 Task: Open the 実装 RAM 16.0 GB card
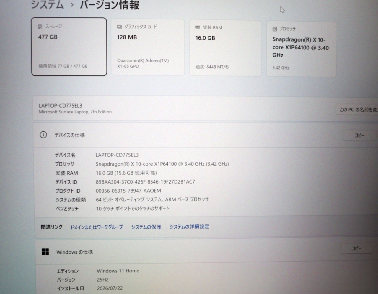(x=225, y=48)
